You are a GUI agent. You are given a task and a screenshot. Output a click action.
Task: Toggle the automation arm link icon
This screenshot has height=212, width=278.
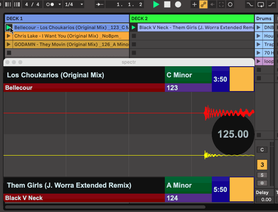pyautogui.click(x=204, y=4)
